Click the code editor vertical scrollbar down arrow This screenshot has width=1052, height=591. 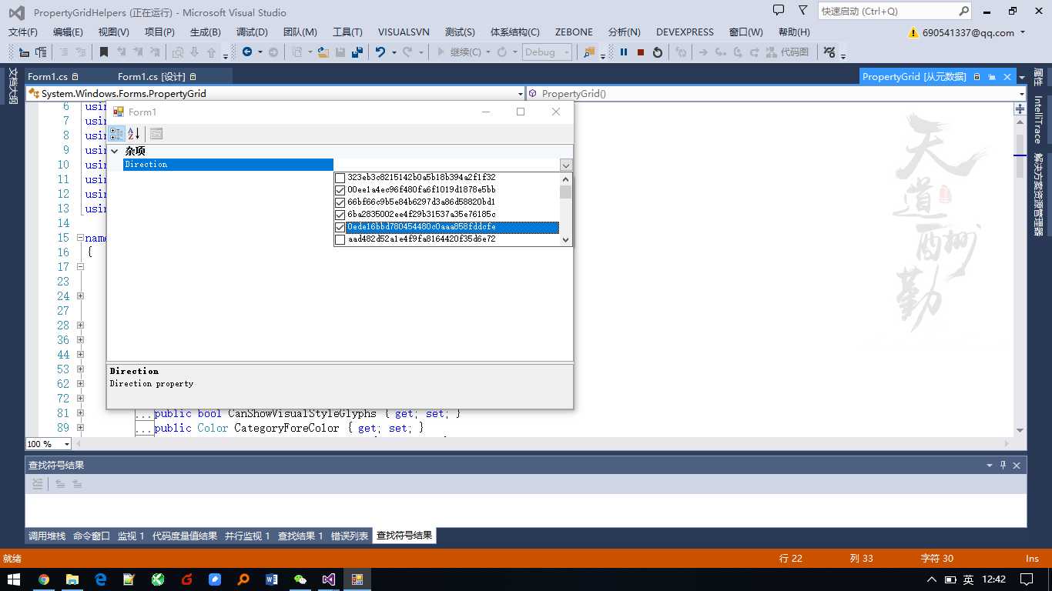1020,430
